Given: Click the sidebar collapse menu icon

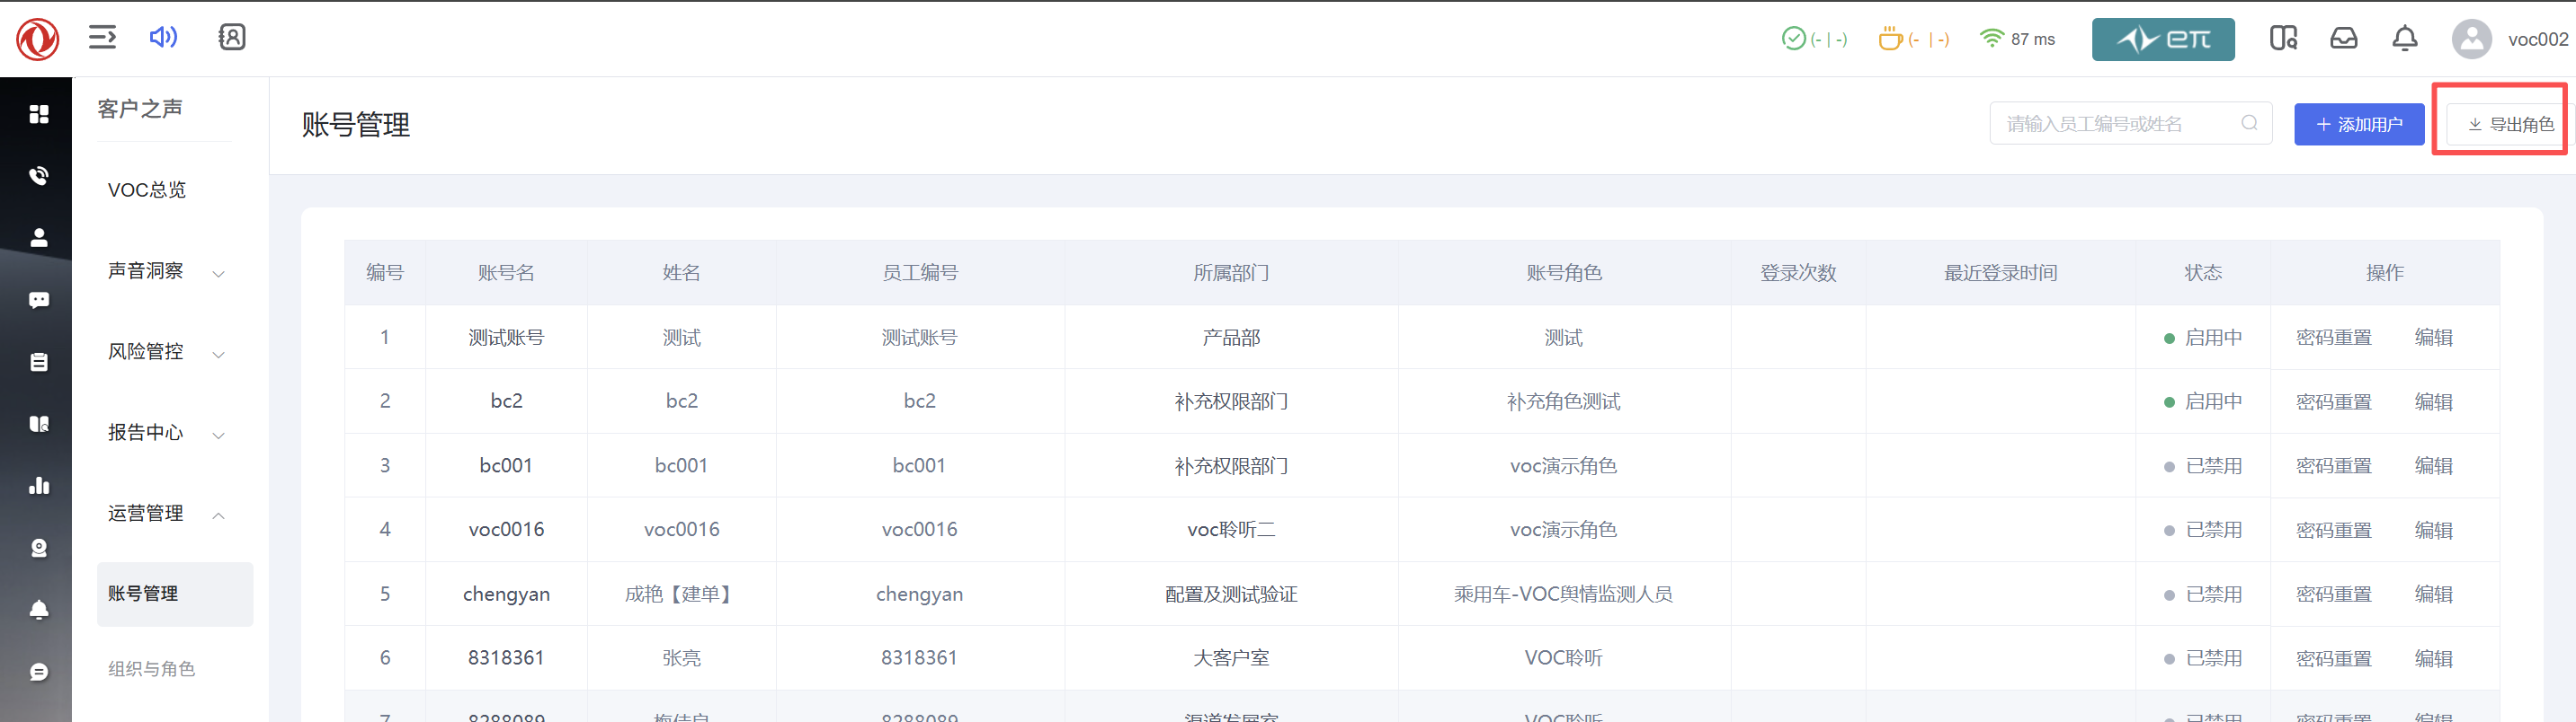Looking at the screenshot, I should click(102, 38).
